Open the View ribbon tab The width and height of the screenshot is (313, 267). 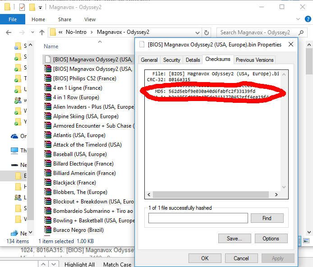click(x=90, y=19)
